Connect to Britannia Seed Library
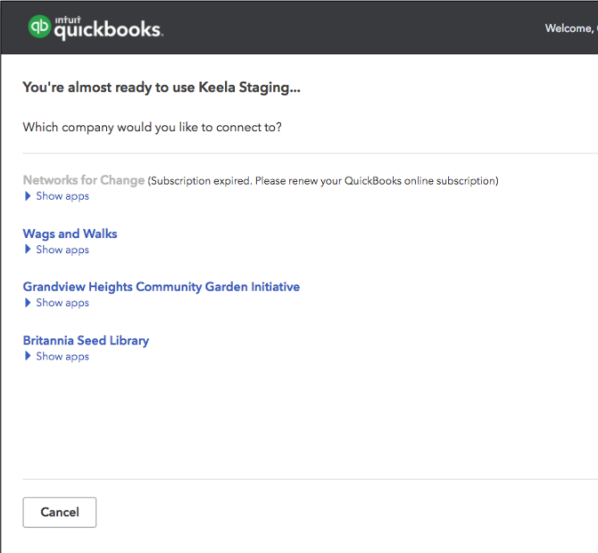The image size is (598, 553). click(86, 341)
